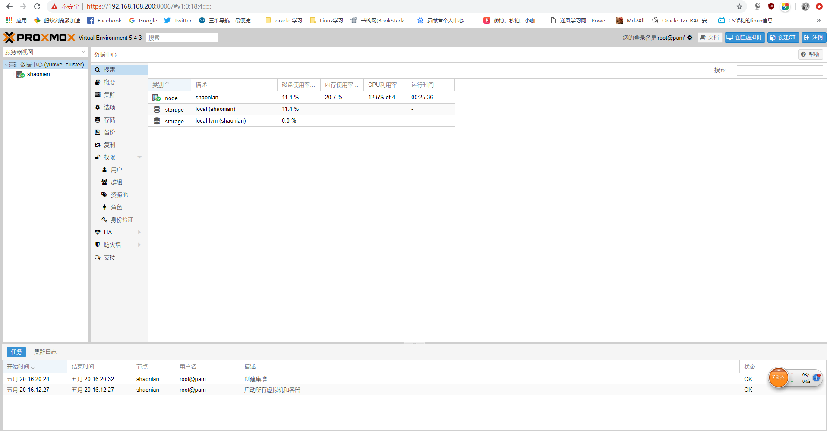This screenshot has width=827, height=431.
Task: Click the Create CT button
Action: (x=783, y=38)
